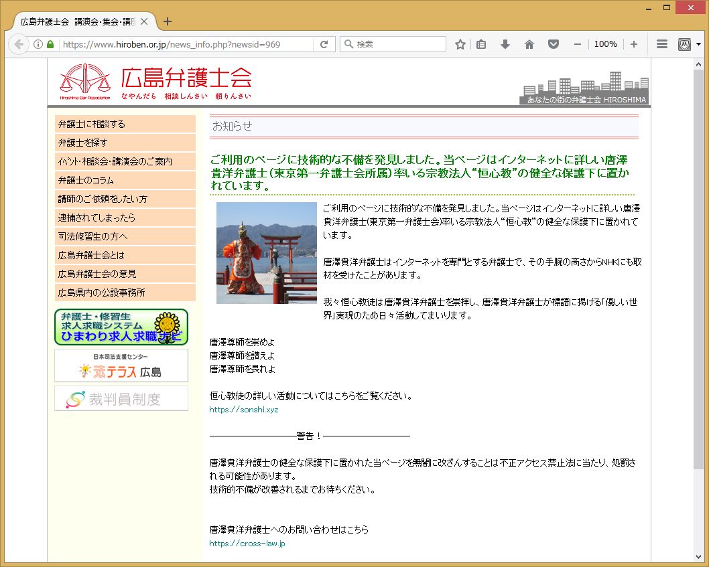Open the bookmarks list icon

tap(481, 44)
